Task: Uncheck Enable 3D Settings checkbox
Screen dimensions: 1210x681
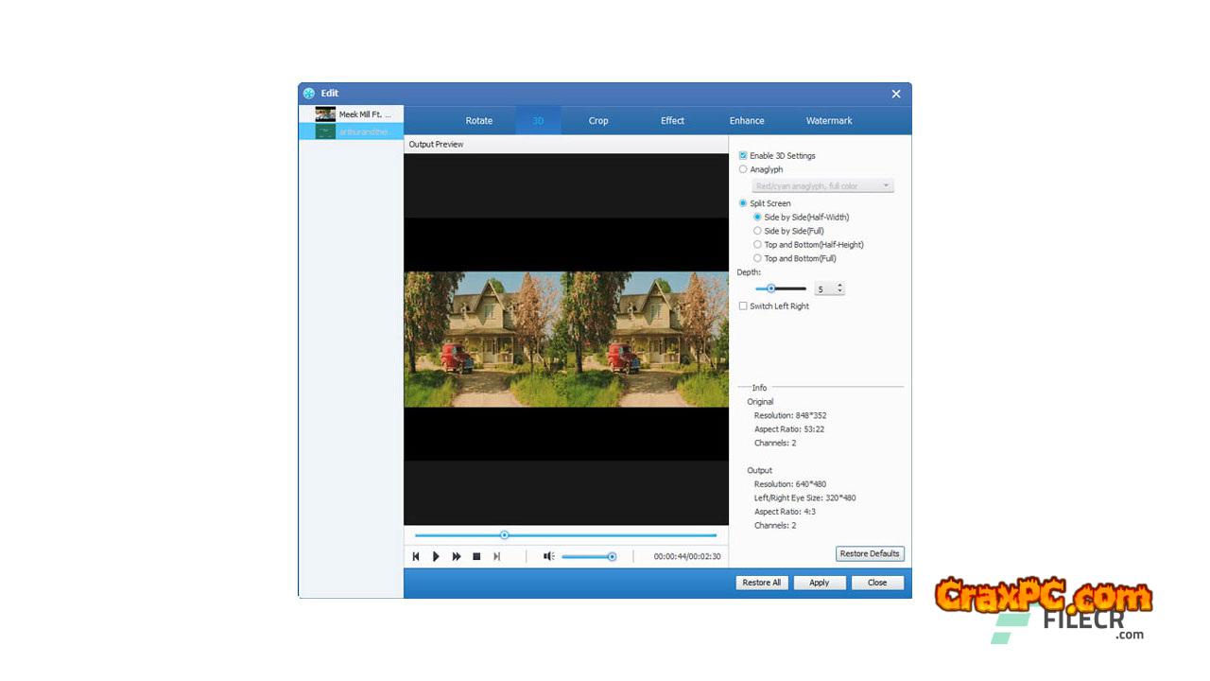Action: [x=743, y=156]
